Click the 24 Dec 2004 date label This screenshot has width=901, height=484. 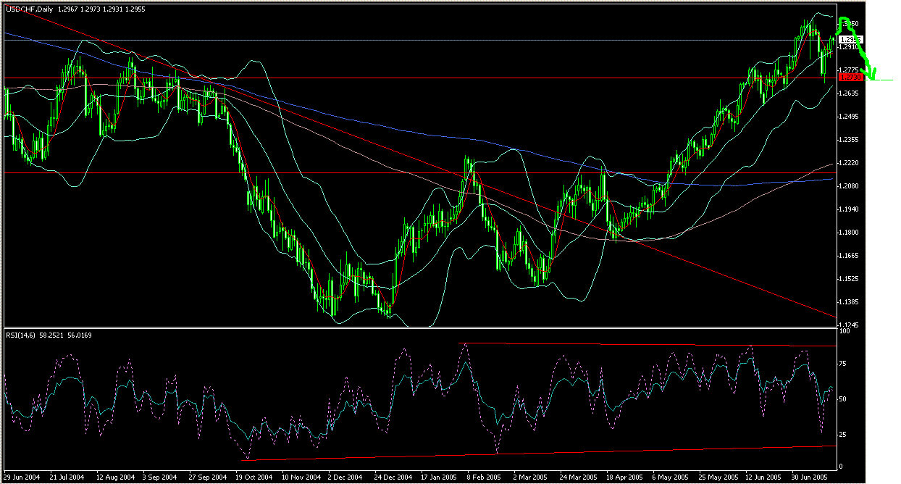tap(394, 478)
